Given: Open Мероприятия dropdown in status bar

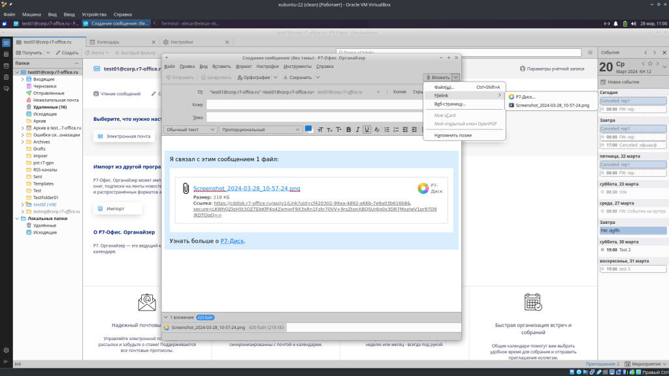Looking at the screenshot, I should (645, 364).
